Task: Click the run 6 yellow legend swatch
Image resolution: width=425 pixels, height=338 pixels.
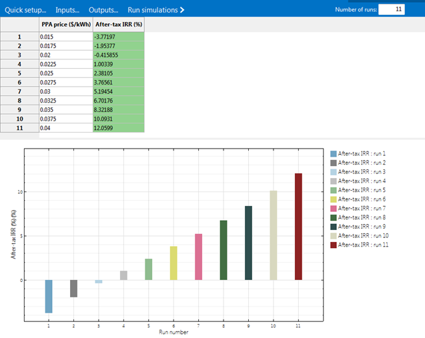Action: click(334, 199)
